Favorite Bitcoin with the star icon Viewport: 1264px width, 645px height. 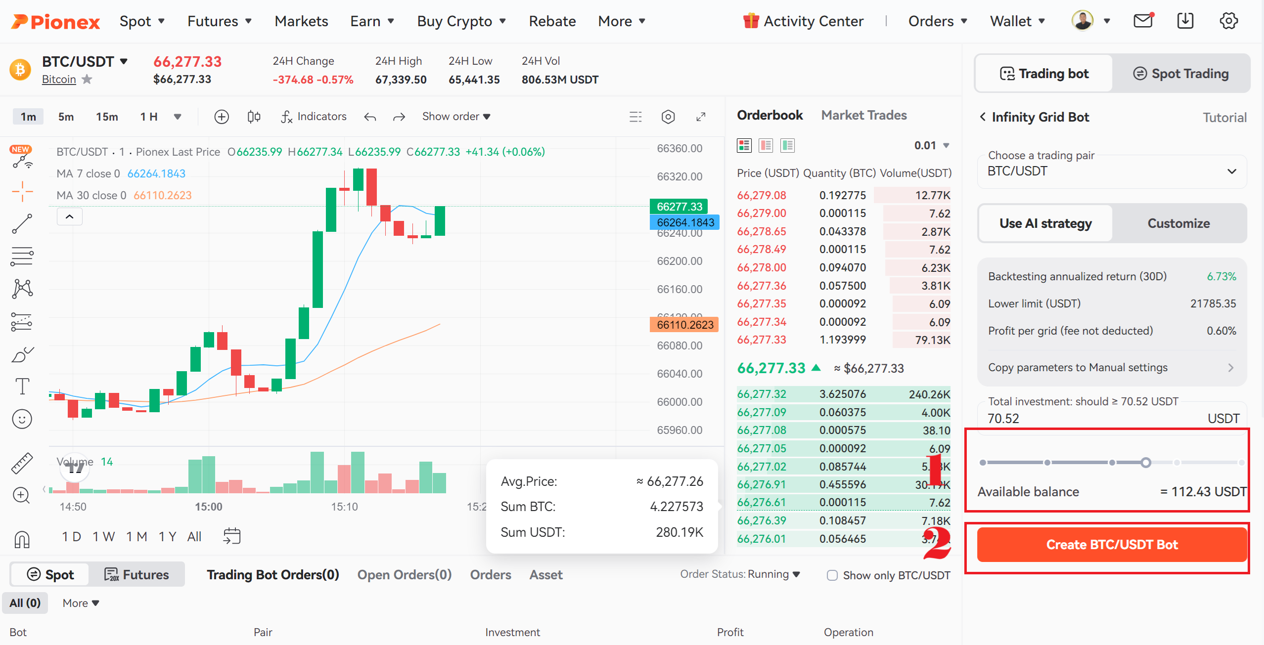click(87, 79)
